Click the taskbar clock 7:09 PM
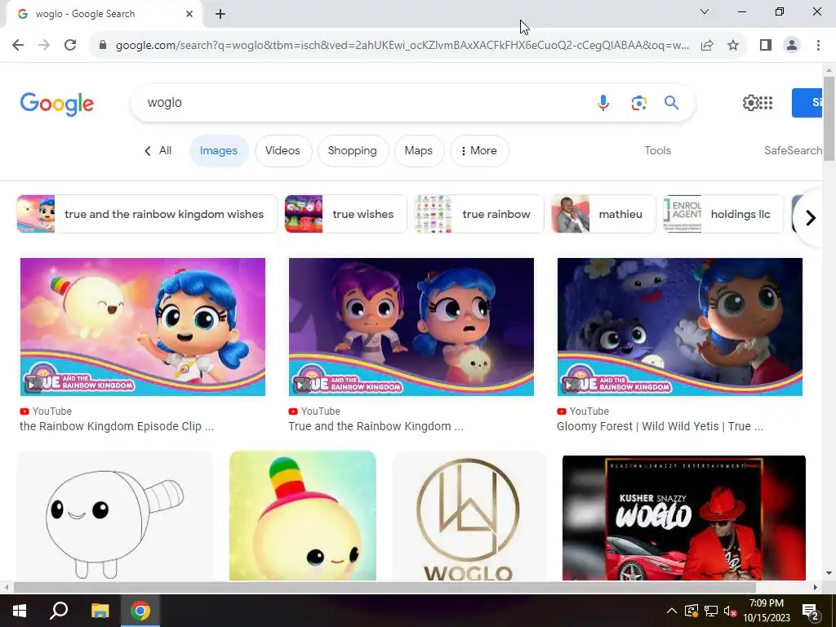 (x=766, y=611)
